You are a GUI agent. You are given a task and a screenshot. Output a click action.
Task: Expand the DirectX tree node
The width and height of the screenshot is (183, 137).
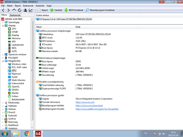(x=3, y=112)
